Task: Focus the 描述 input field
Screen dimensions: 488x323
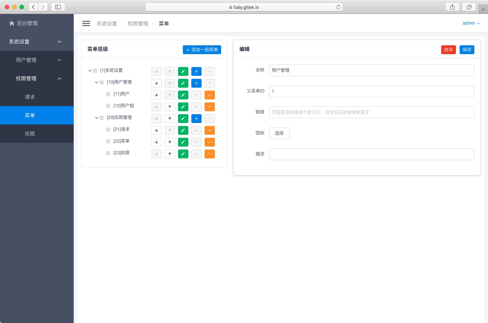Action: click(372, 154)
